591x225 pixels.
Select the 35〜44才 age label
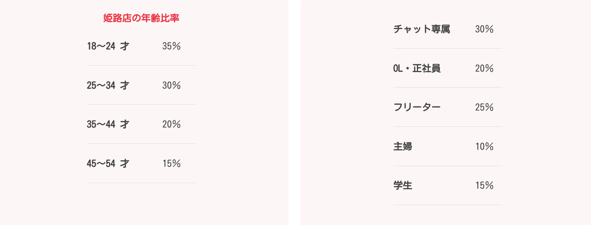tap(108, 125)
